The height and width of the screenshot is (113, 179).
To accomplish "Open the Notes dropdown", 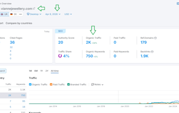I will point(97,84).
